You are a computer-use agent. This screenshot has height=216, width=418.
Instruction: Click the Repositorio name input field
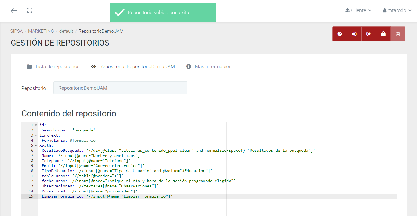coord(120,88)
